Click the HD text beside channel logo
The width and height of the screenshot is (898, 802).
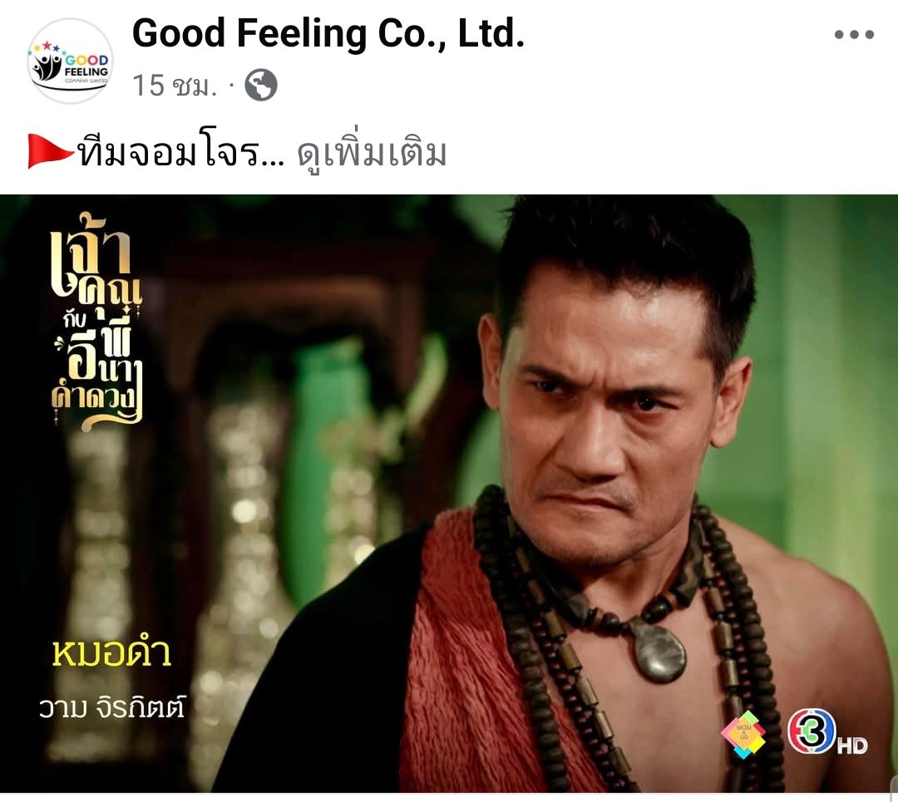[852, 745]
